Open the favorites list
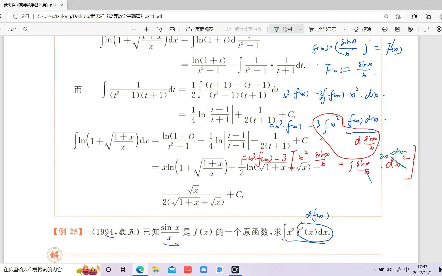 point(414,16)
